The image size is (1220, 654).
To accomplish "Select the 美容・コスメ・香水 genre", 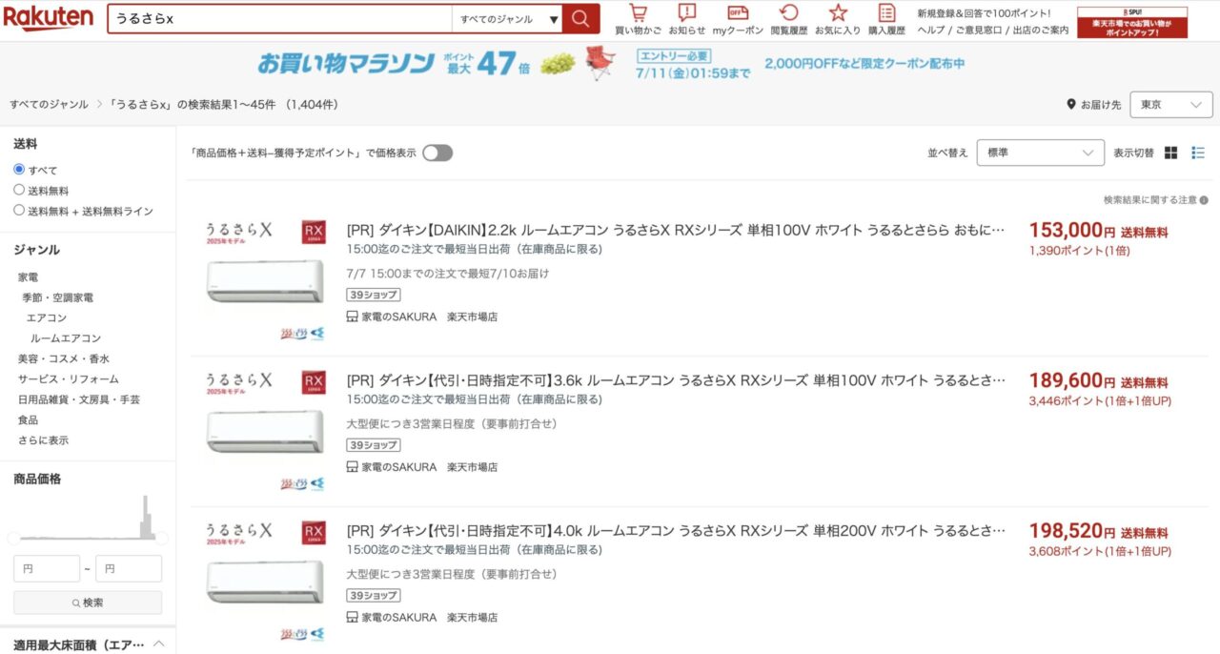I will [63, 358].
